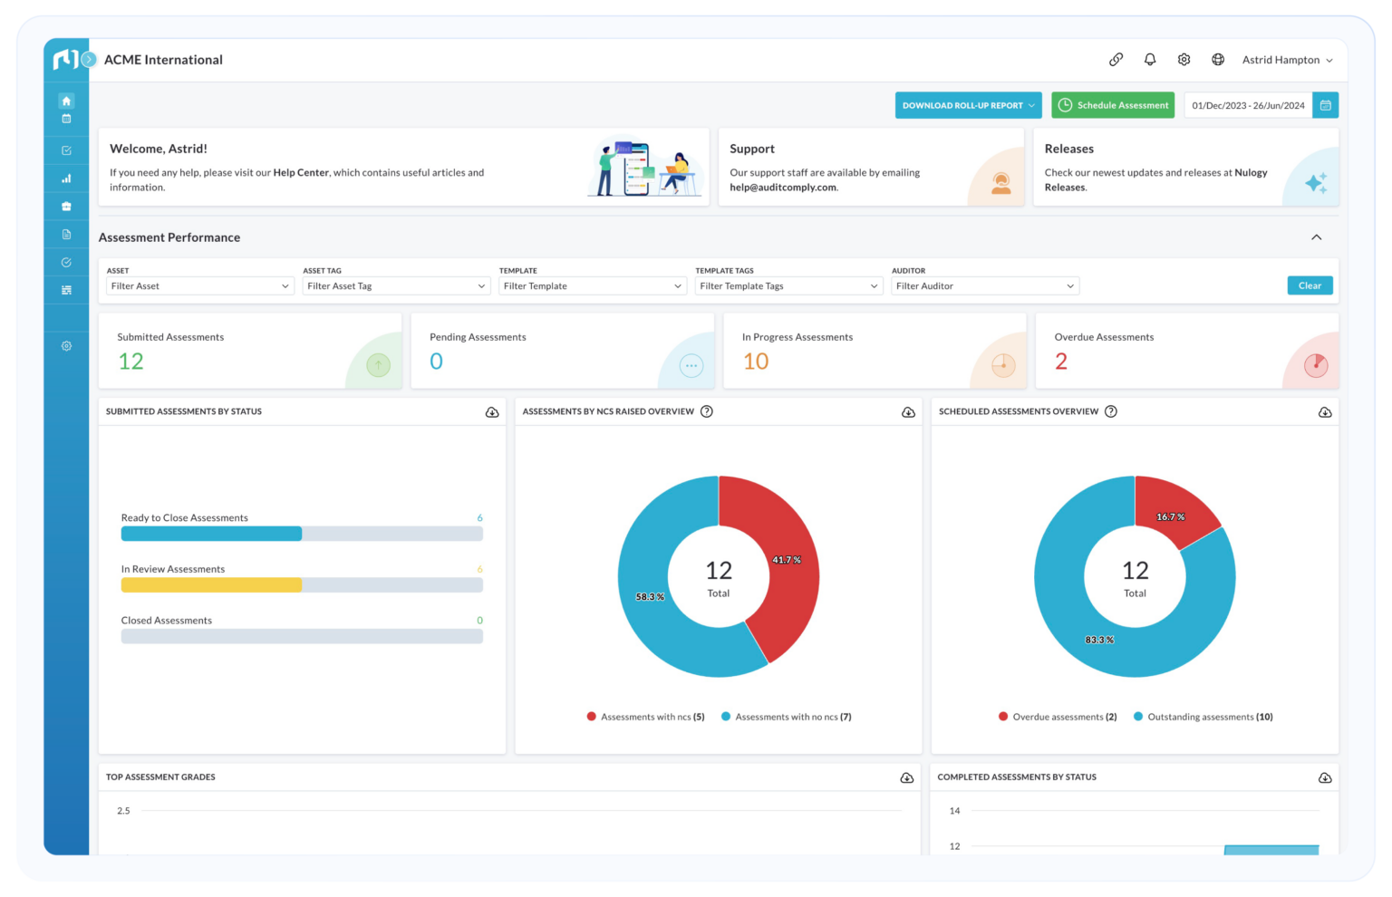This screenshot has height=897, width=1392.
Task: Open the calendar page from the sidebar
Action: (66, 119)
